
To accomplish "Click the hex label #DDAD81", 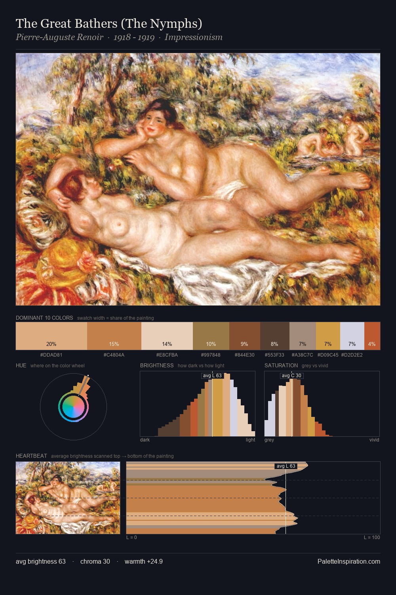I will tap(51, 355).
